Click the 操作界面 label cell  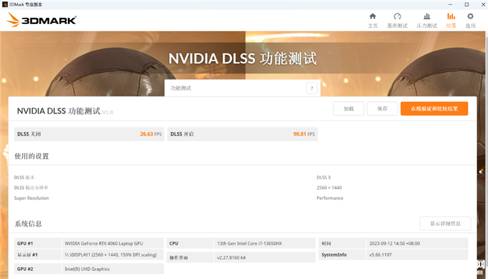coord(190,258)
